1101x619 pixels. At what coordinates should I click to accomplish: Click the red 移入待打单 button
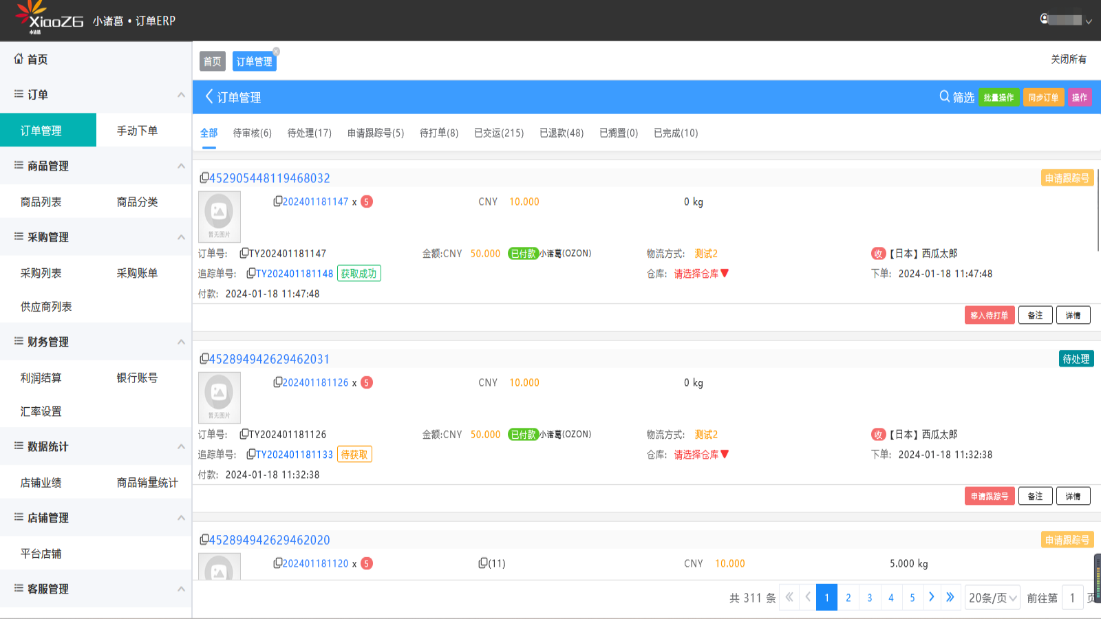point(990,315)
